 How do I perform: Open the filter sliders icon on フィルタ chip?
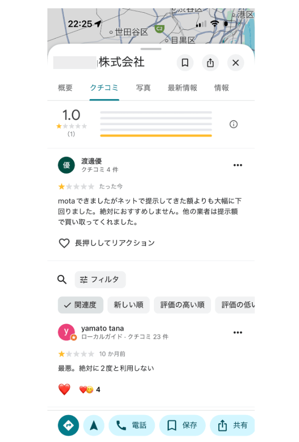tap(83, 279)
